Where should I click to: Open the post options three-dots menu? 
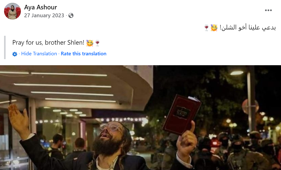(x=268, y=10)
